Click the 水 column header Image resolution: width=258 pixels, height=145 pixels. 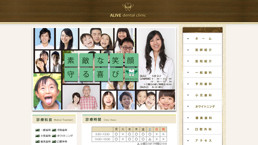click(130, 129)
